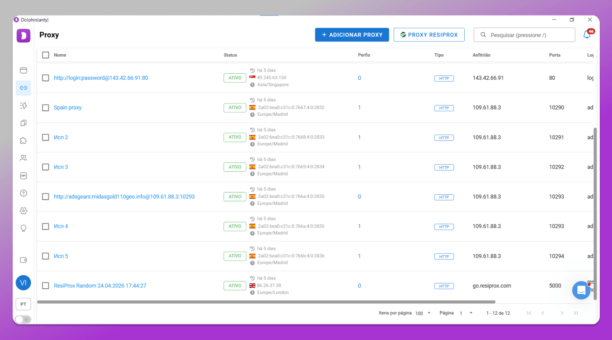This screenshot has width=612, height=340.
Task: Click the Adicionar Proxy button
Action: point(352,35)
